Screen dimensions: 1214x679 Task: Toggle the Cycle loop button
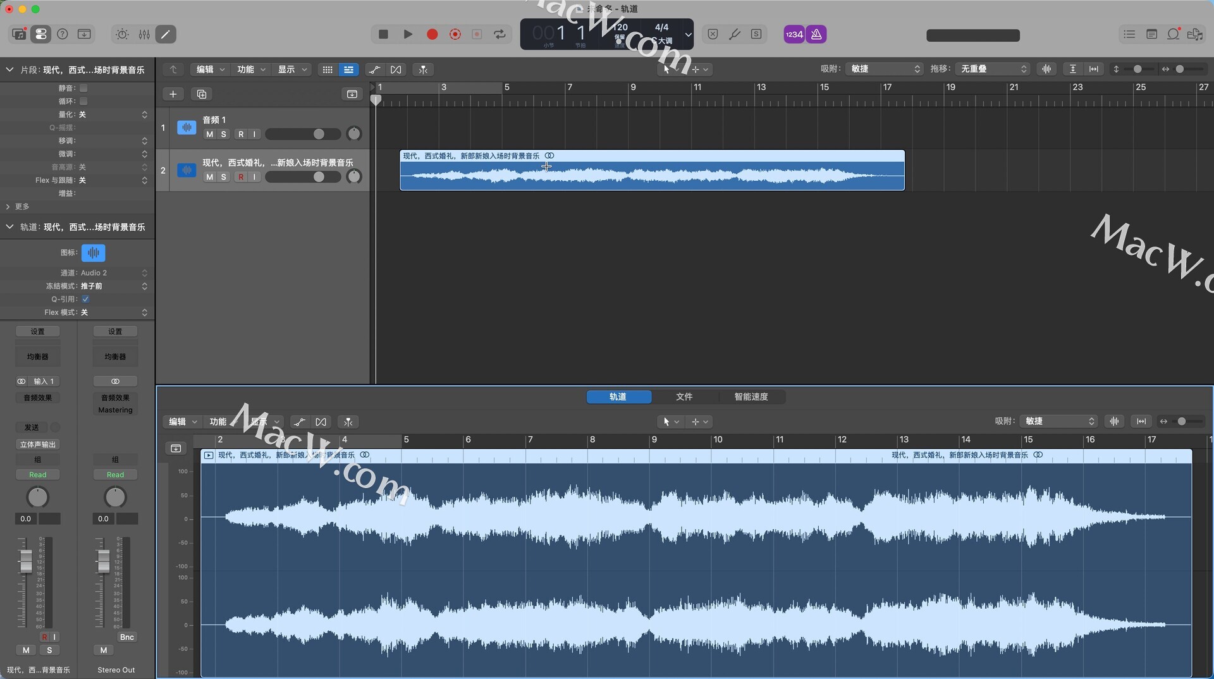(x=500, y=35)
